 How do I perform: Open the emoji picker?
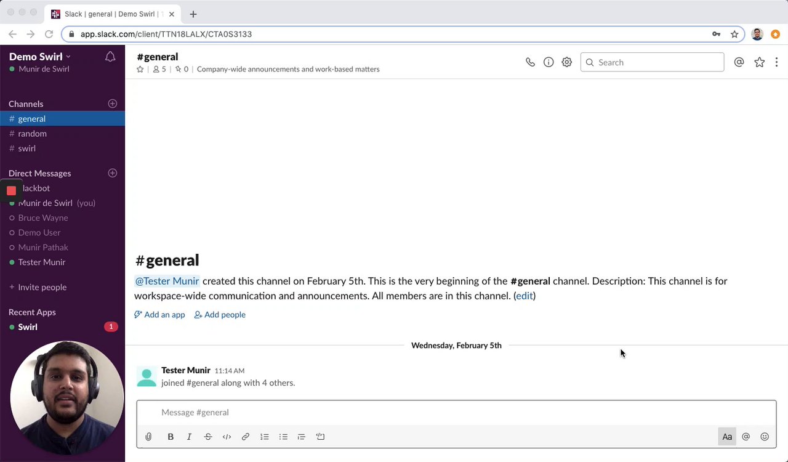[x=765, y=437]
